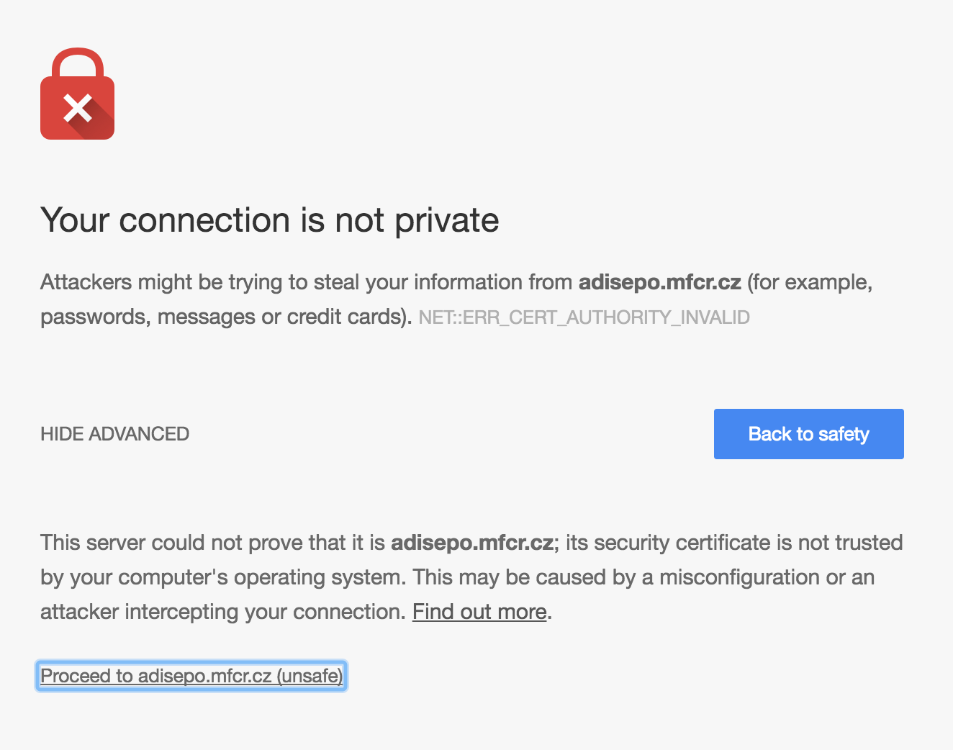Click the white X on the padlock

click(77, 109)
